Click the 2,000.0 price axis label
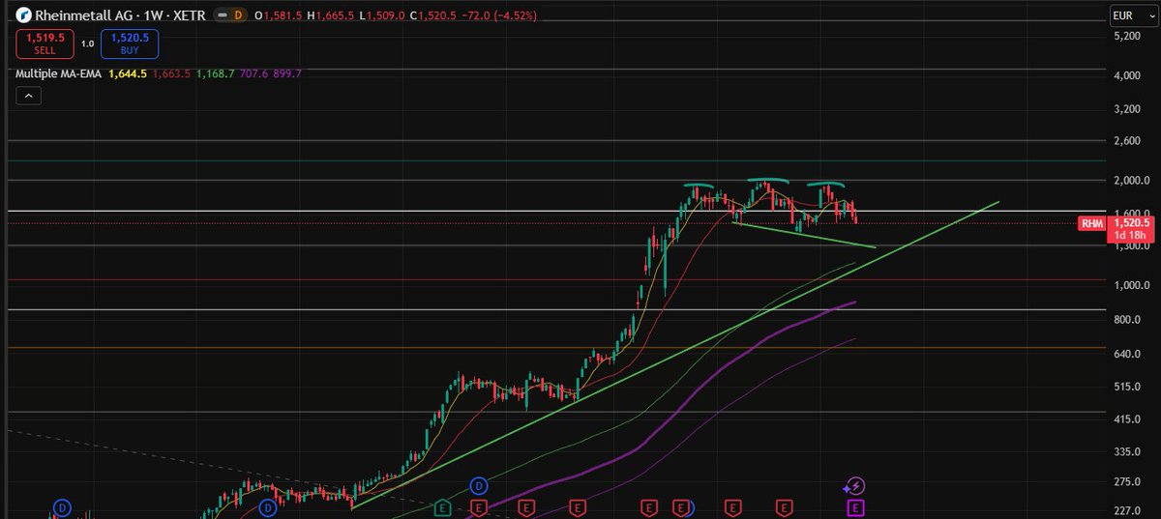1161x519 pixels. point(1132,181)
